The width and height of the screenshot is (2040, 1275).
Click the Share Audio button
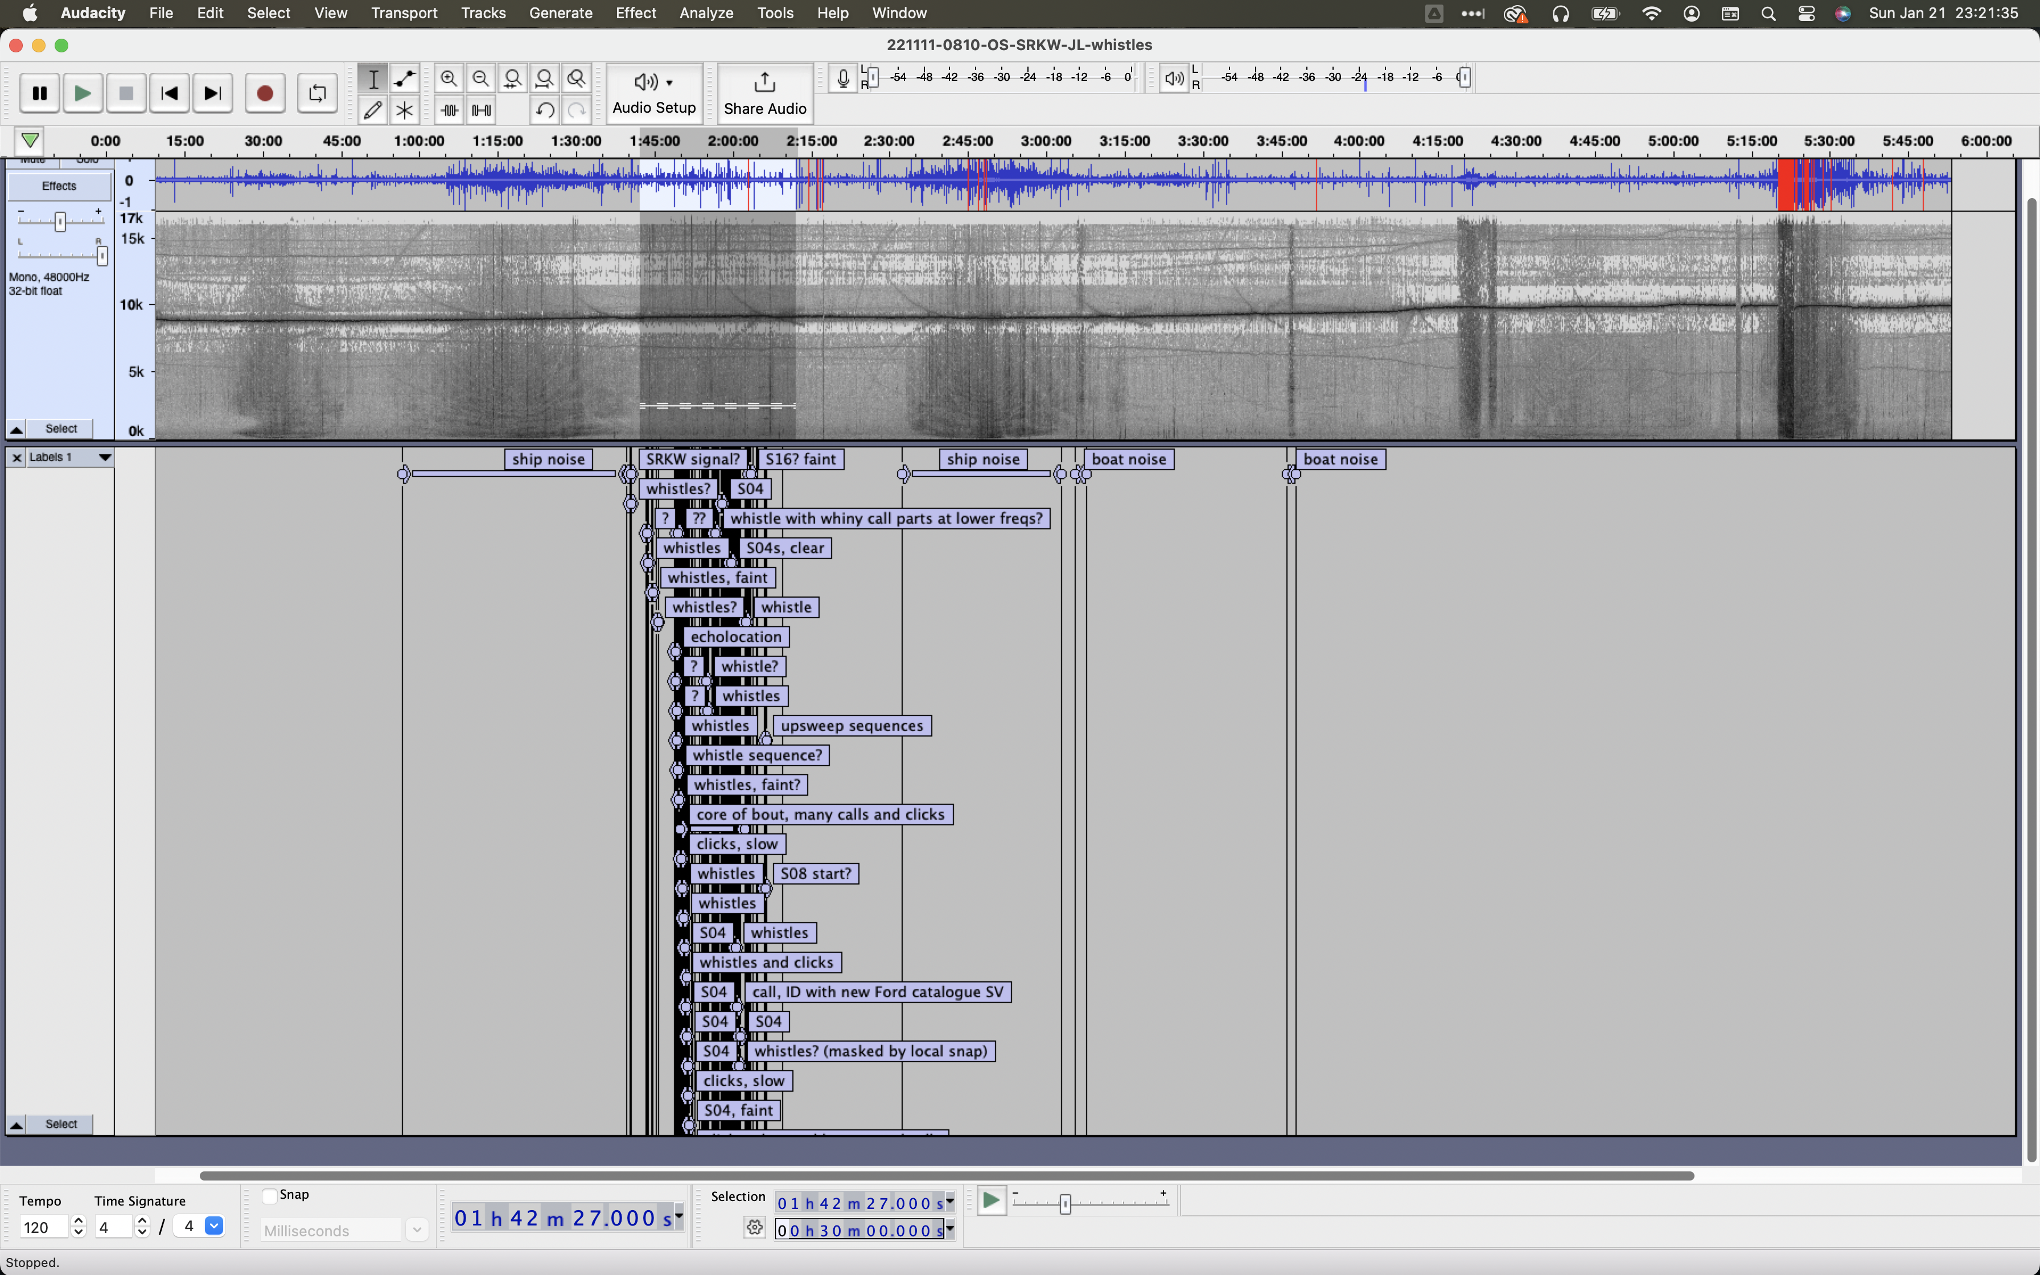click(764, 93)
